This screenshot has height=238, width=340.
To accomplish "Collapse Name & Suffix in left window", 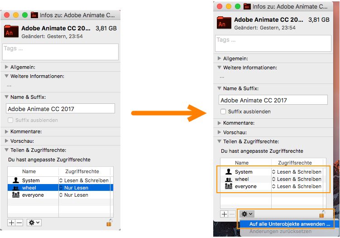I will click(x=6, y=97).
